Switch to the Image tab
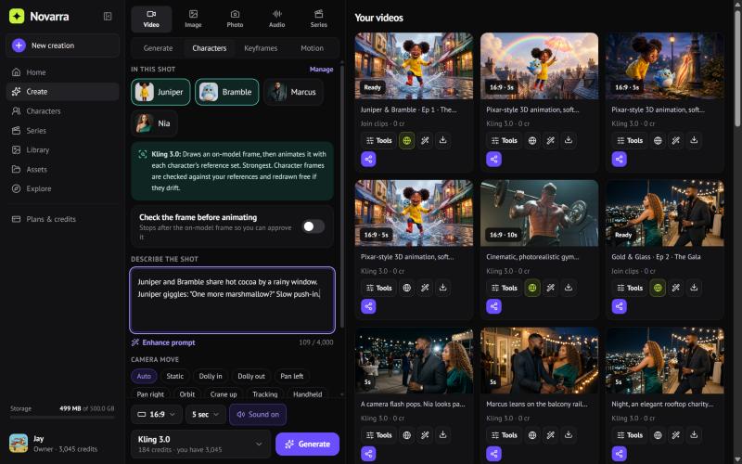 click(x=193, y=19)
